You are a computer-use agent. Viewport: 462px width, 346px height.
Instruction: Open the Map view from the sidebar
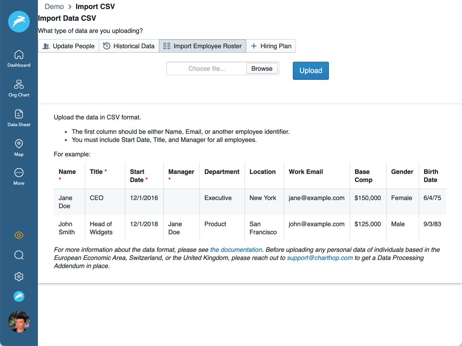(18, 147)
